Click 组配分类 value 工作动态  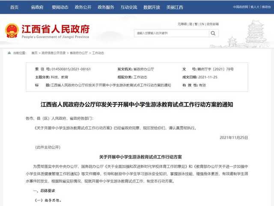tap(140, 77)
